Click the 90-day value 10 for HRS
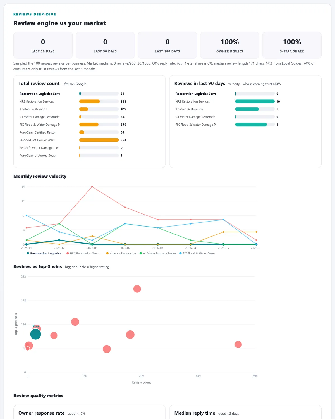This screenshot has width=335, height=419. pyautogui.click(x=278, y=102)
